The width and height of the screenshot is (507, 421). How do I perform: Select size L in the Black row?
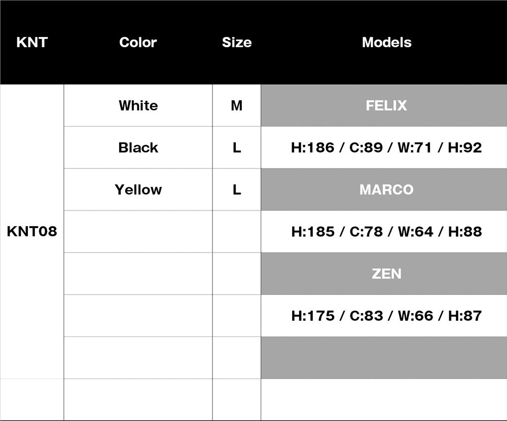coord(237,148)
